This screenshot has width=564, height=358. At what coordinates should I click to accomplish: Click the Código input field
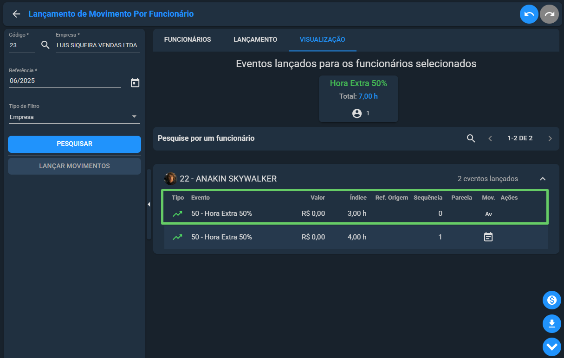[22, 45]
